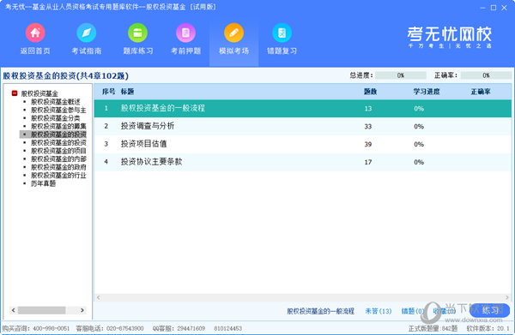This screenshot has height=335, width=515.
Task: Select row 2 投资调查与分析
Action: coord(302,126)
